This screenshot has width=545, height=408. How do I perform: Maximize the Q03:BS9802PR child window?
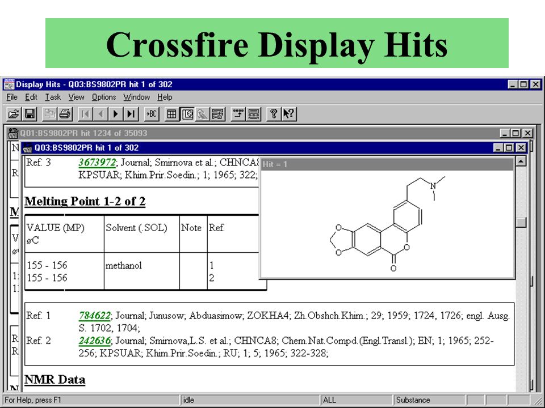point(510,148)
